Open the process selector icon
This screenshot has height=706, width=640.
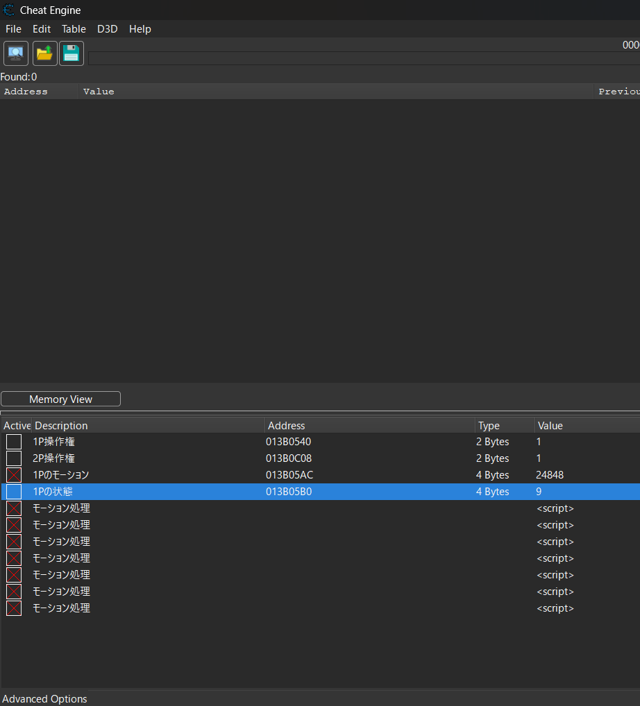coord(16,53)
